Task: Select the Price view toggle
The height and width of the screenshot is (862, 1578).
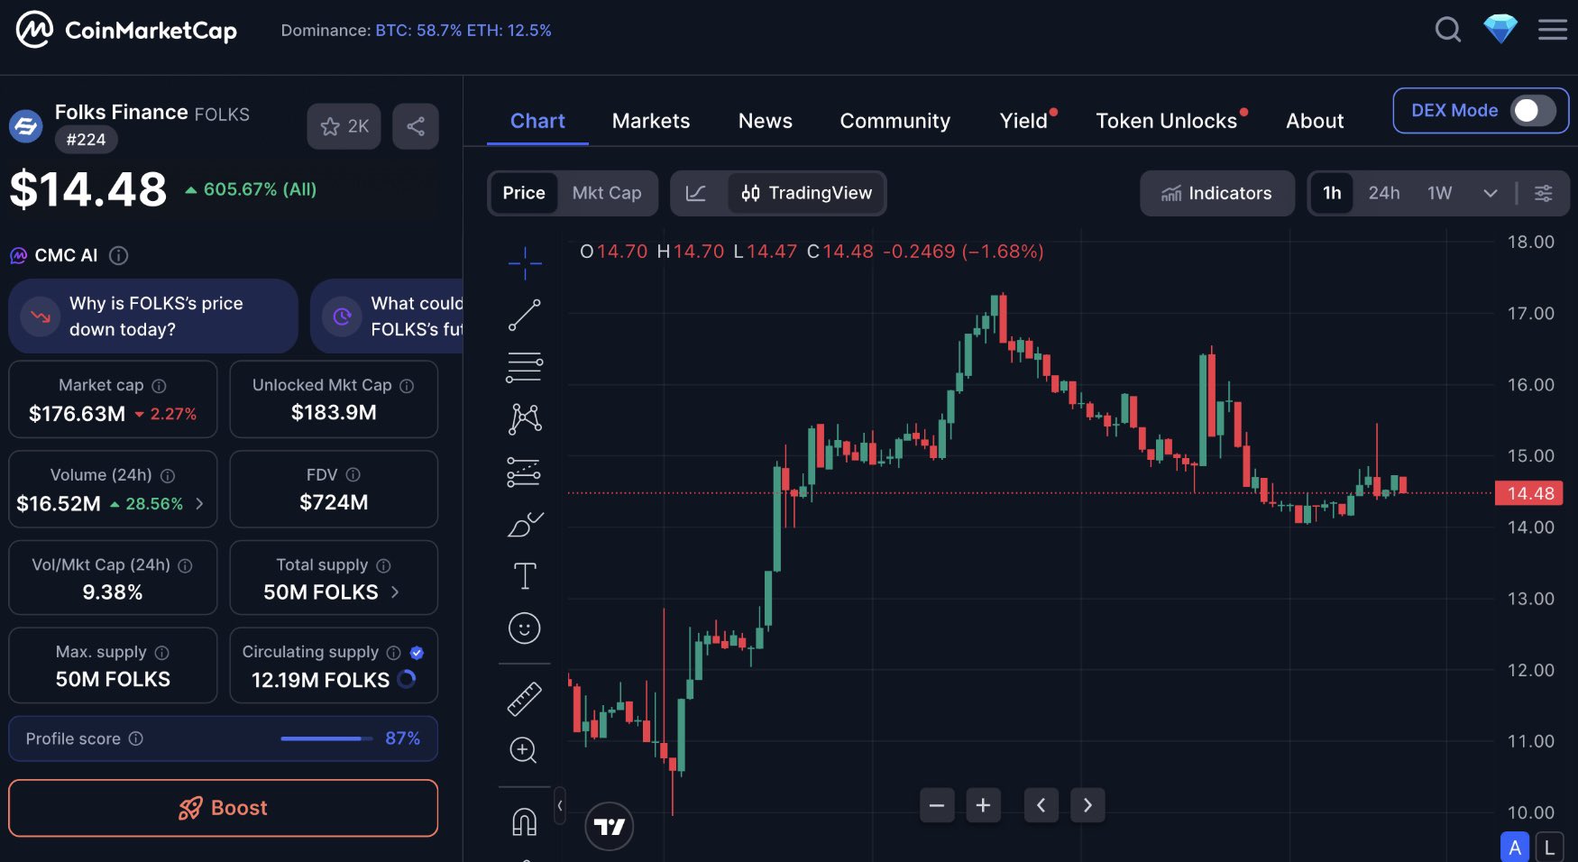Action: point(524,193)
